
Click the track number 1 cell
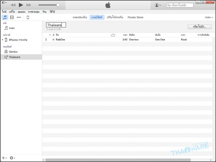click(46, 39)
